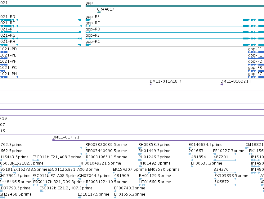
Task: Open EST RP003196511.5prime
Action: [106, 157]
